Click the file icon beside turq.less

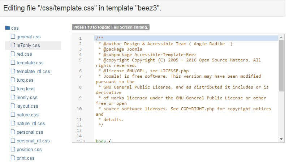tap(13, 89)
